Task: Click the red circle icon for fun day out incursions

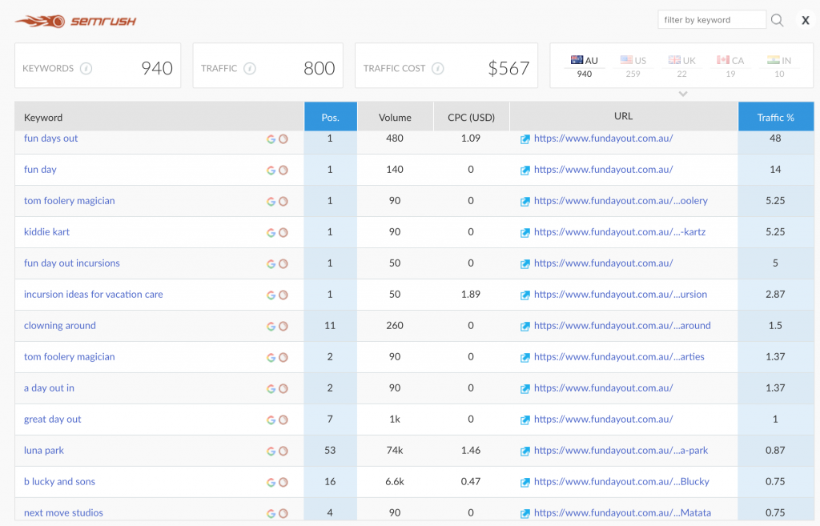Action: [283, 264]
